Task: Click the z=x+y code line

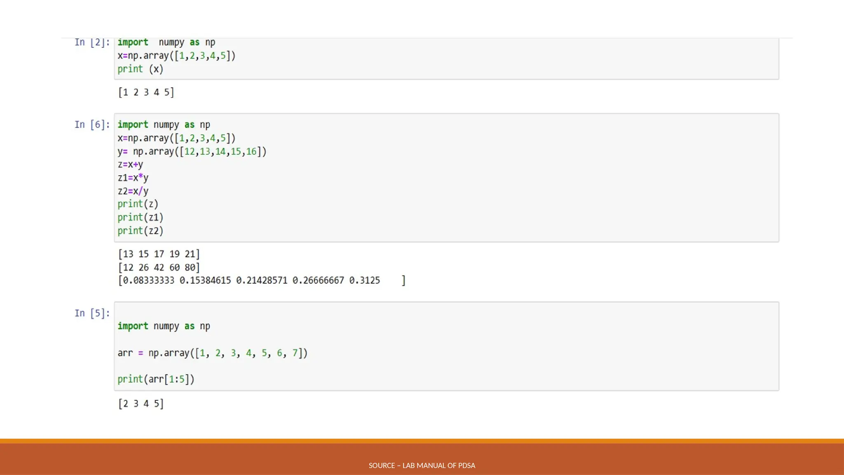Action: click(x=130, y=165)
